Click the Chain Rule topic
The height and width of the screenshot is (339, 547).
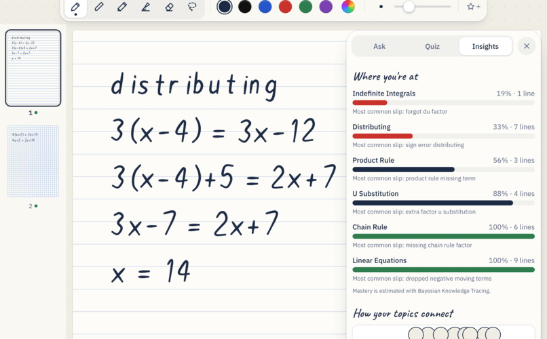(370, 227)
